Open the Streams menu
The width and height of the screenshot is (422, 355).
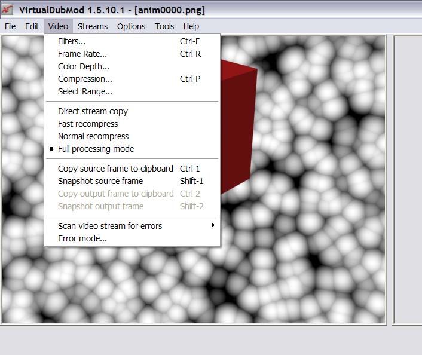pyautogui.click(x=93, y=26)
